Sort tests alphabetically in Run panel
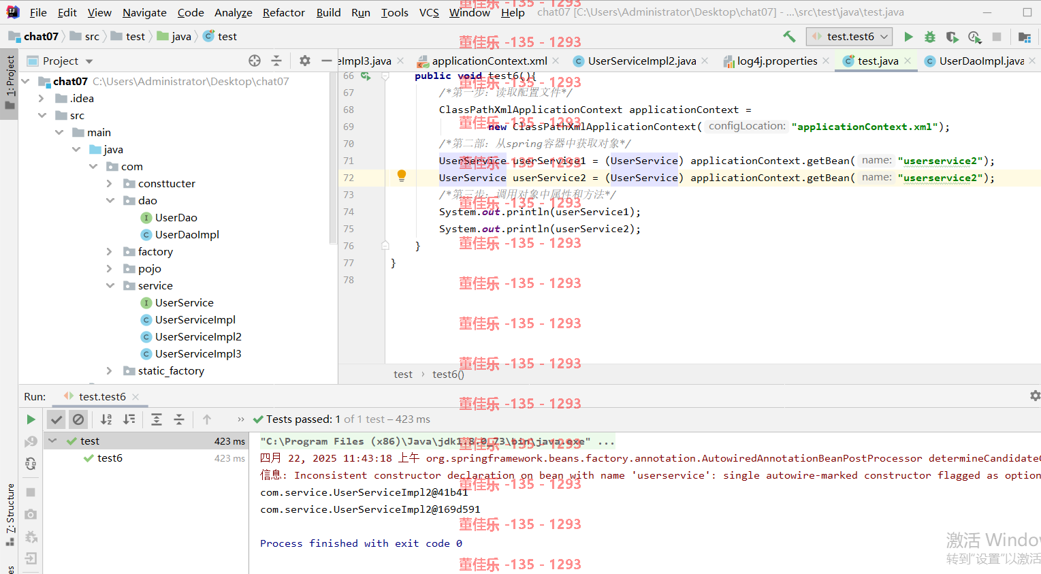 (x=106, y=419)
